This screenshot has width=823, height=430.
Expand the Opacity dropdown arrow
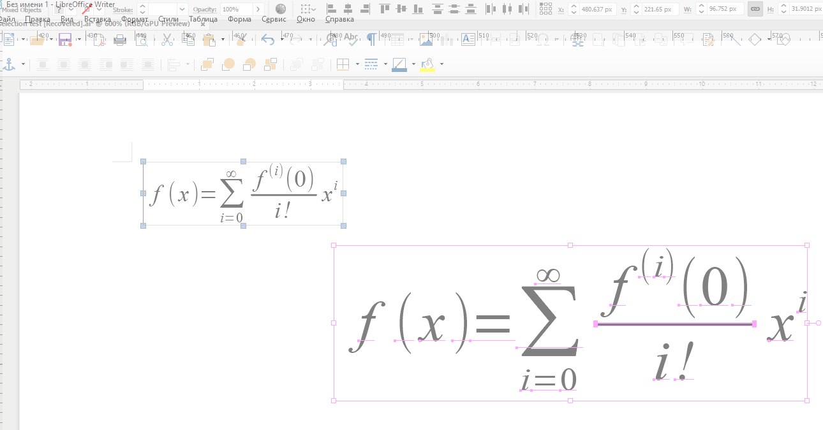pyautogui.click(x=258, y=10)
